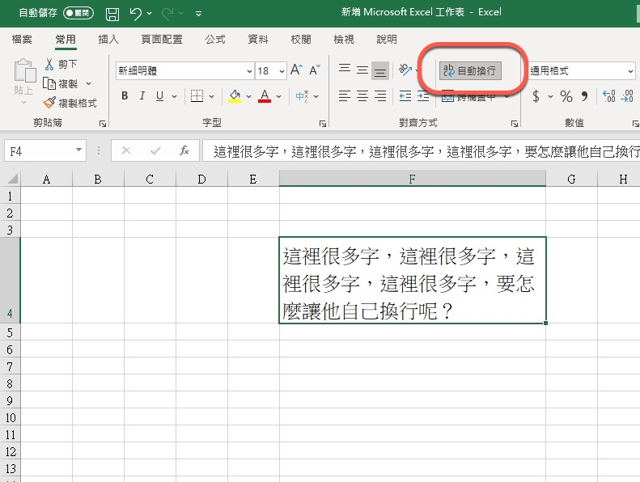This screenshot has width=640, height=482.
Task: Toggle the AutoSave (自動儲存) switch
Action: point(78,13)
